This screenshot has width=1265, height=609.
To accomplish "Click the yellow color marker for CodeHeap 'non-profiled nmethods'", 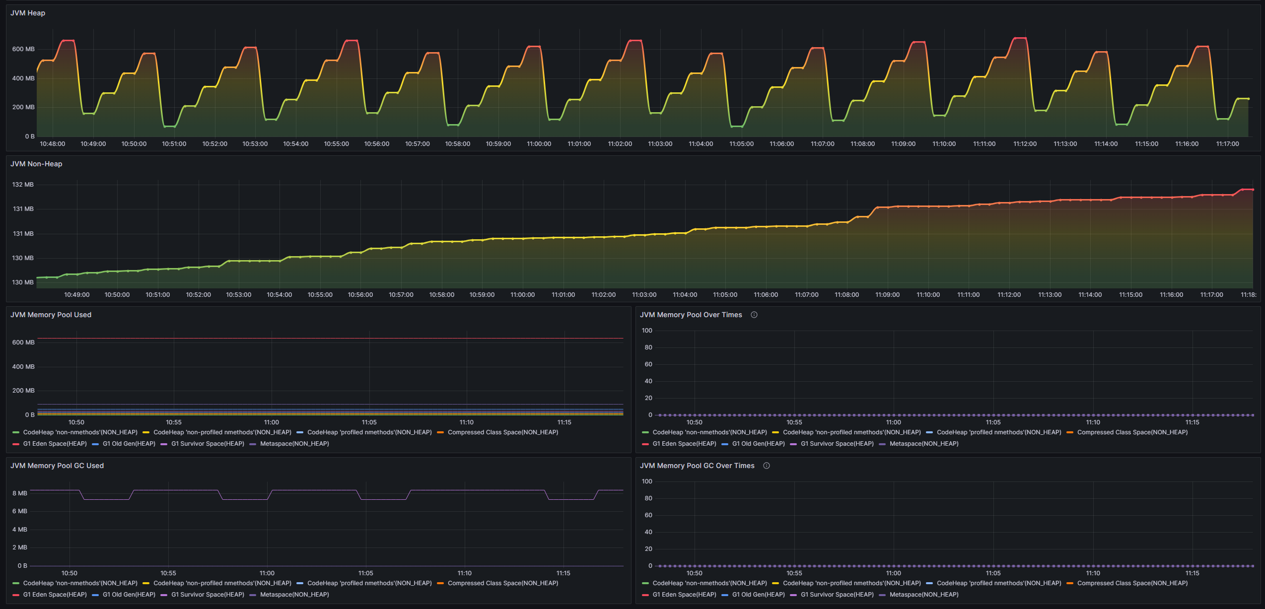I will coord(145,432).
